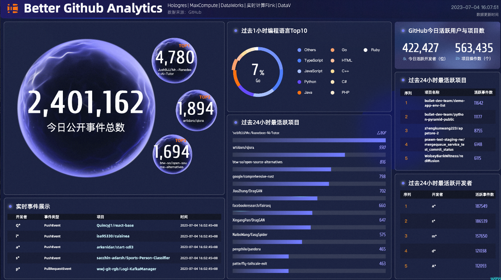The image size is (501, 280).
Task: Toggle the TypeScript legend entry
Action: click(x=310, y=60)
